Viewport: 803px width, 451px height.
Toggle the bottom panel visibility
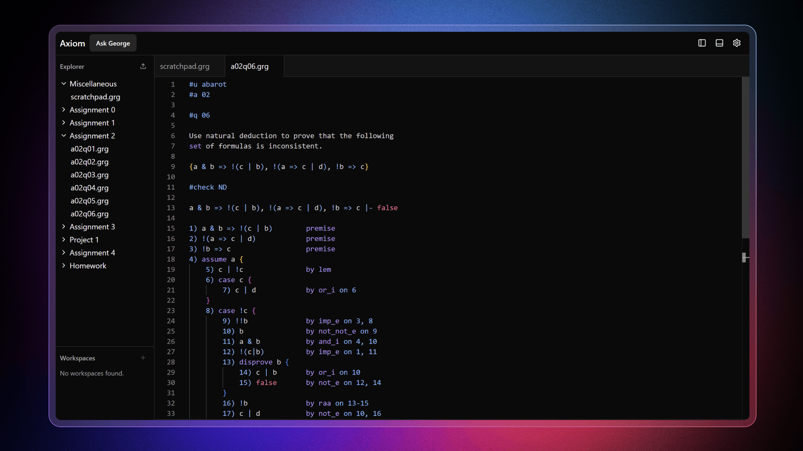(719, 43)
